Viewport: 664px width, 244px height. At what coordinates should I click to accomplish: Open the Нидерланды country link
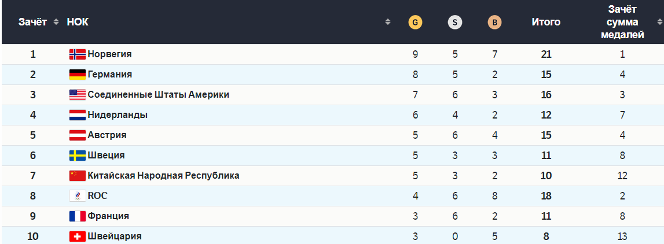click(118, 115)
